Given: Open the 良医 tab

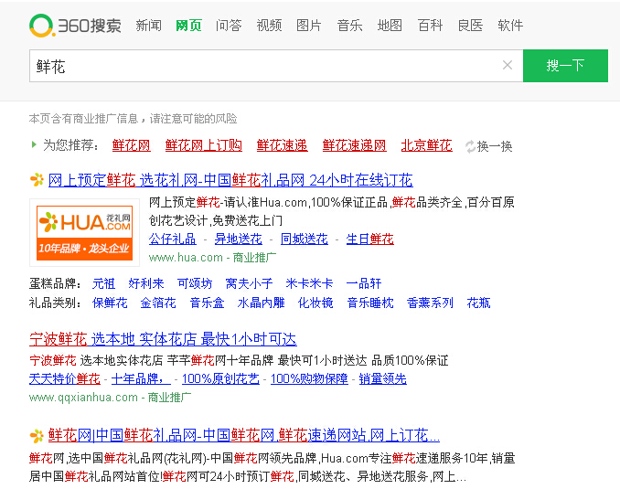Looking at the screenshot, I should [x=470, y=26].
